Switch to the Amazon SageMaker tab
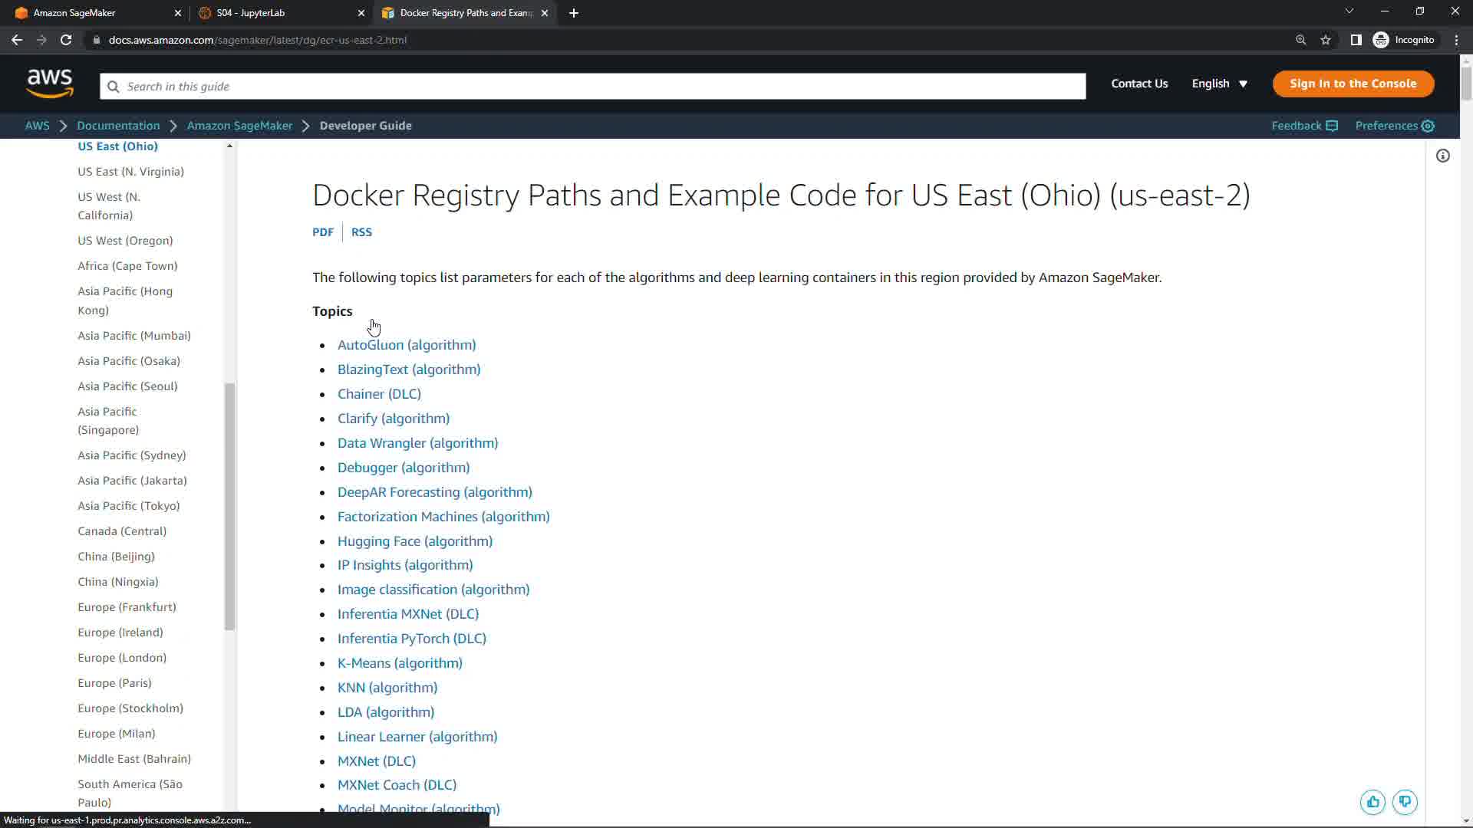This screenshot has width=1473, height=828. click(74, 13)
